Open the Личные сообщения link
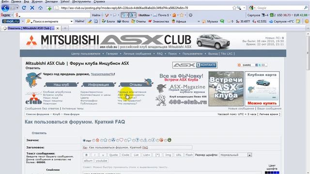 click(x=137, y=54)
